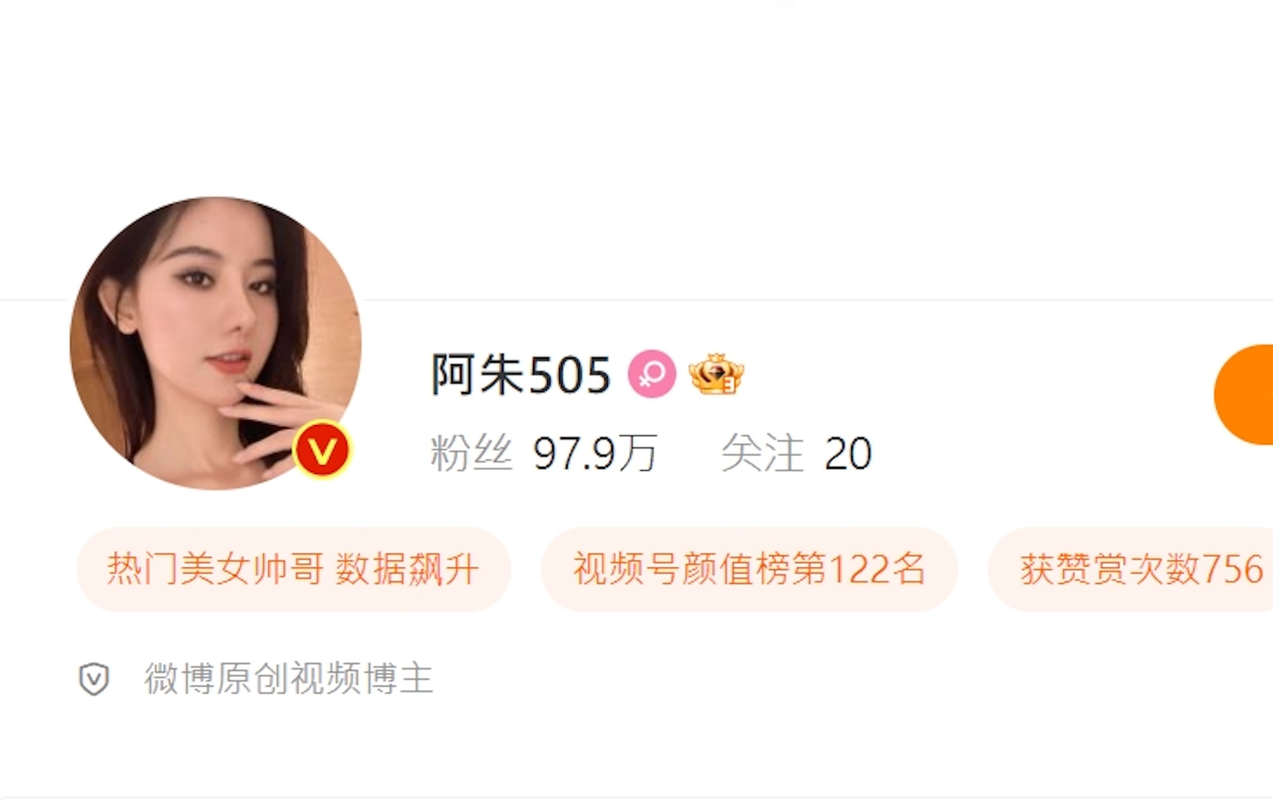Click the 97.9万 follower count
The image size is (1273, 807).
tap(595, 454)
